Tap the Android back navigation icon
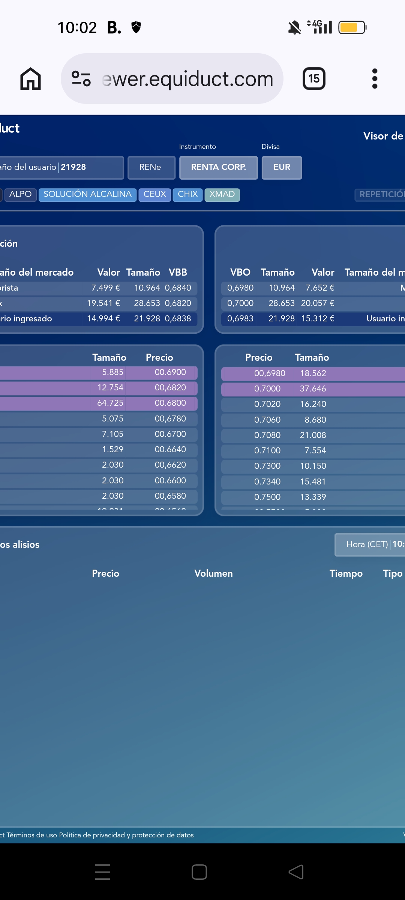This screenshot has height=900, width=405. coord(296,872)
